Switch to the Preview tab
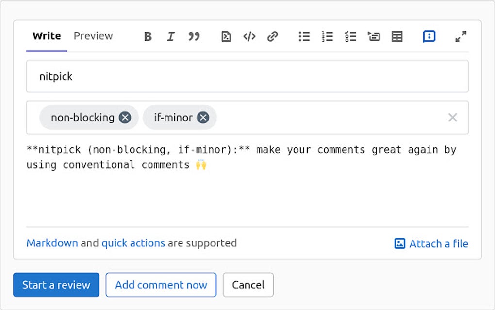This screenshot has width=495, height=310. point(93,35)
